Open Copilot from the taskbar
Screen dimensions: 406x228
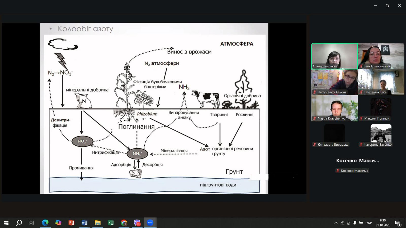58,223
